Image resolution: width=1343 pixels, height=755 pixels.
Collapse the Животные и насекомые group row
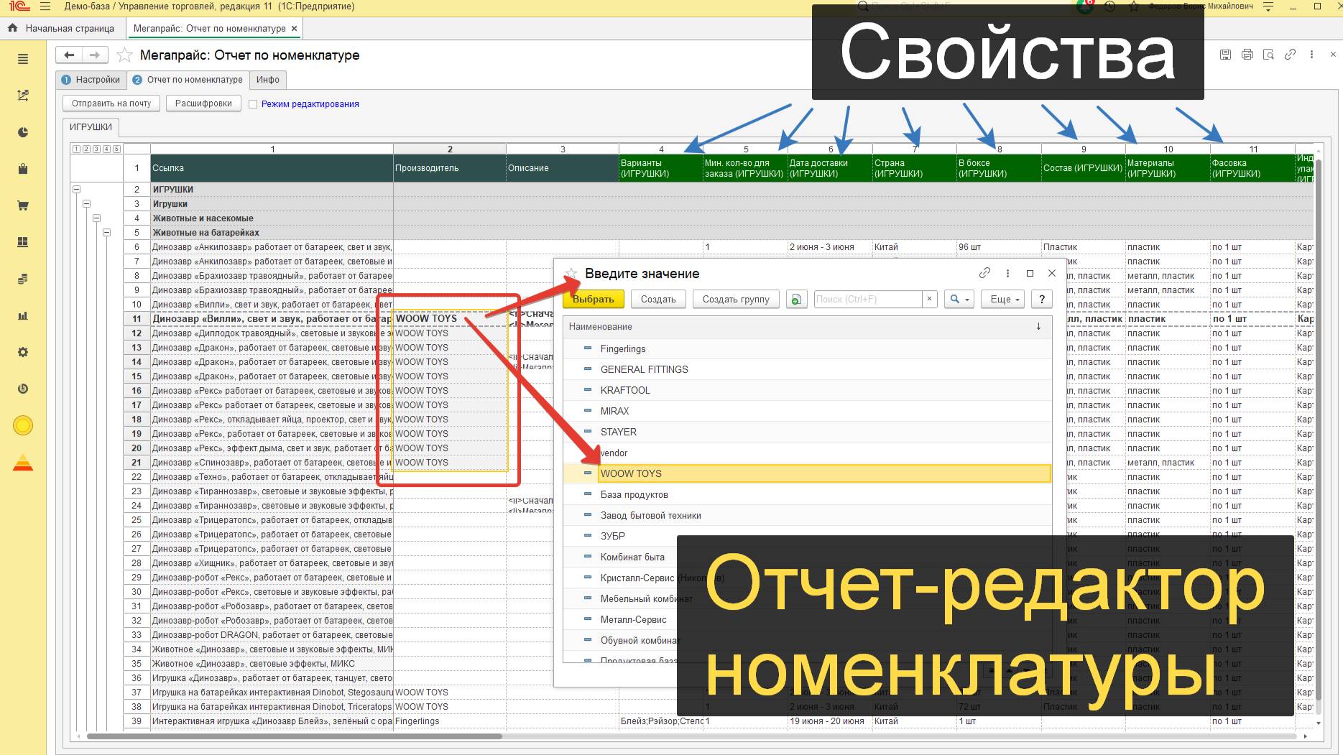tap(98, 218)
